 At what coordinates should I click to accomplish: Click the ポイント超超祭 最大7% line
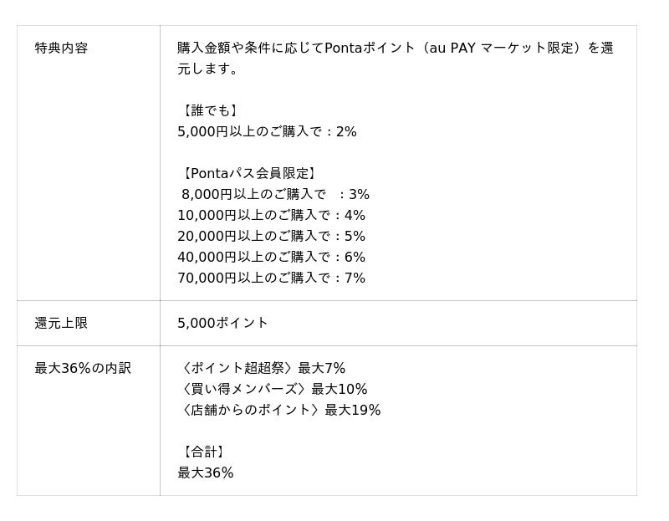[262, 368]
